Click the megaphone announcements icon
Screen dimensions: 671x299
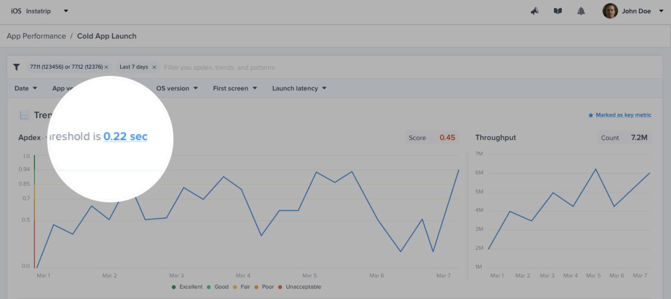pos(535,11)
